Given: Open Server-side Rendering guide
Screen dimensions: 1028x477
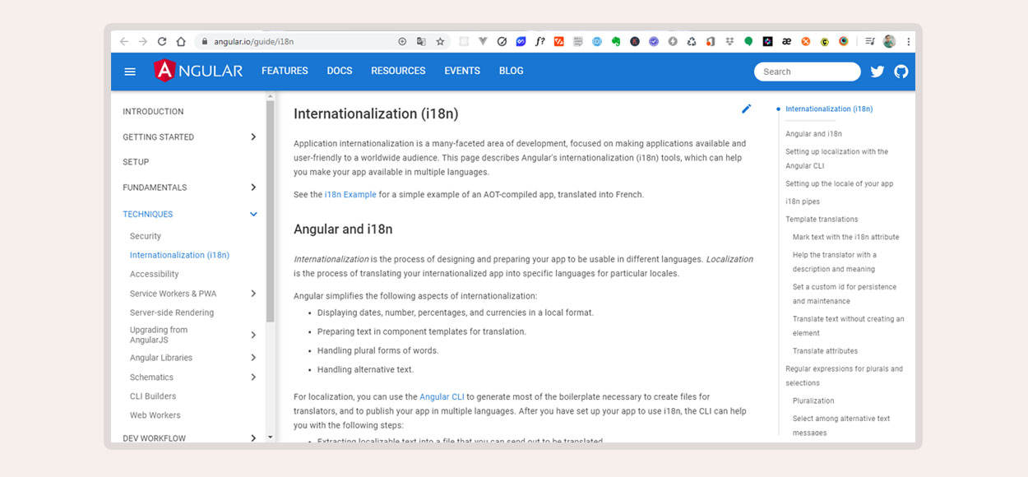Looking at the screenshot, I should (172, 313).
